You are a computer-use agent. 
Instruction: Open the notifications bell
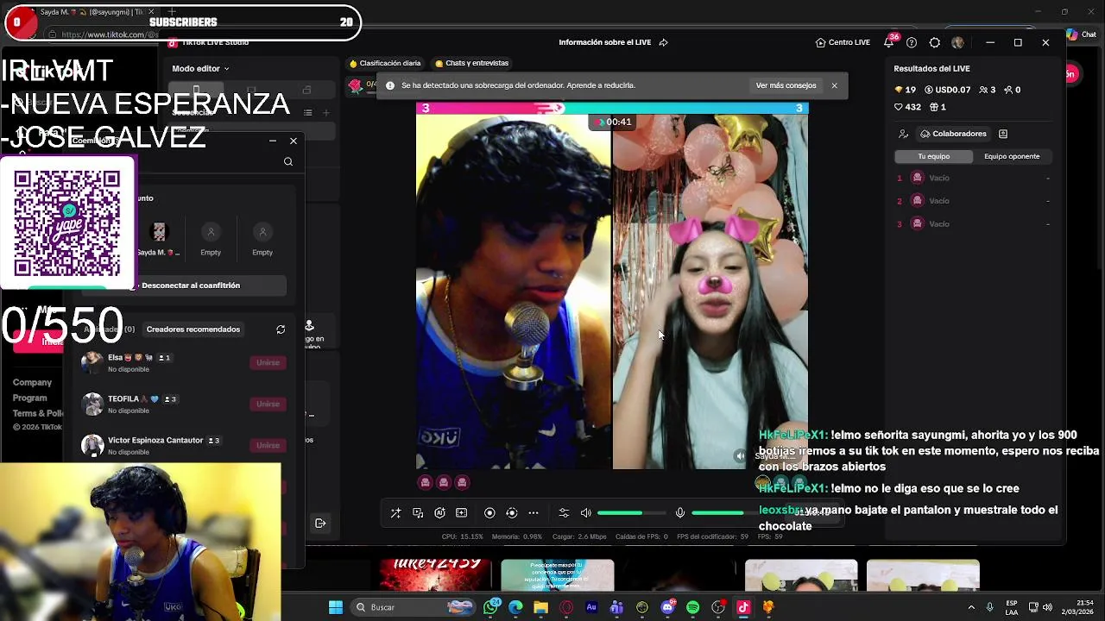pyautogui.click(x=889, y=42)
